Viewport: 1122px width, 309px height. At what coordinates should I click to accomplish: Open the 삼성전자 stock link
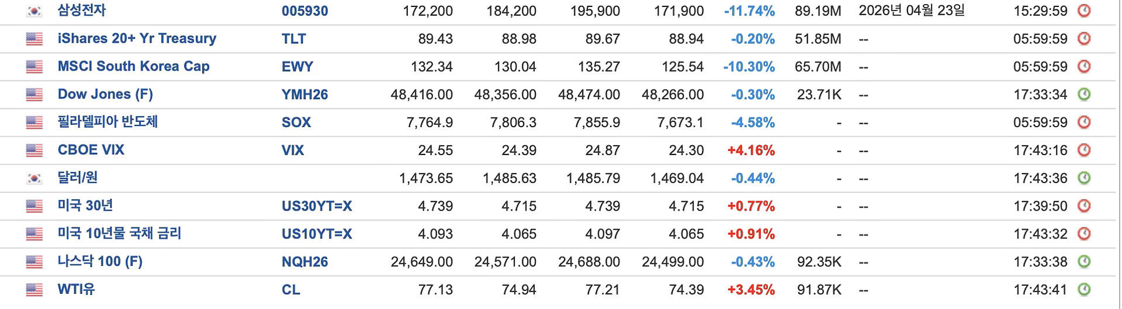81,10
